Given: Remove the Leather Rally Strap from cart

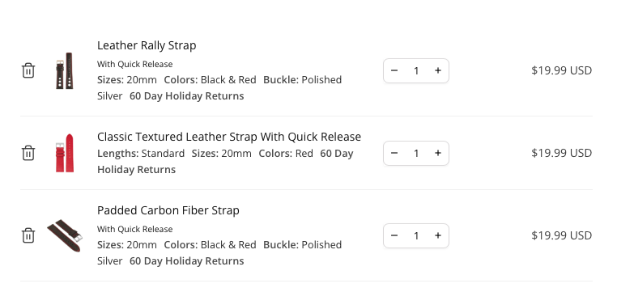Looking at the screenshot, I should pyautogui.click(x=28, y=70).
